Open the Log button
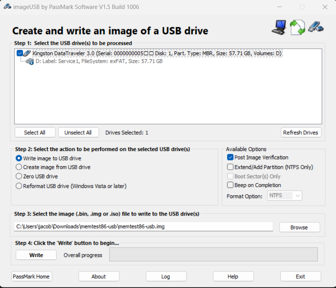 click(x=166, y=276)
